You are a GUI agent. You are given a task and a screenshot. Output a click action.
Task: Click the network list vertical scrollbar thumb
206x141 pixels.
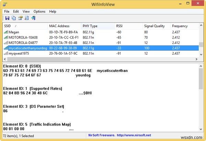201,44
